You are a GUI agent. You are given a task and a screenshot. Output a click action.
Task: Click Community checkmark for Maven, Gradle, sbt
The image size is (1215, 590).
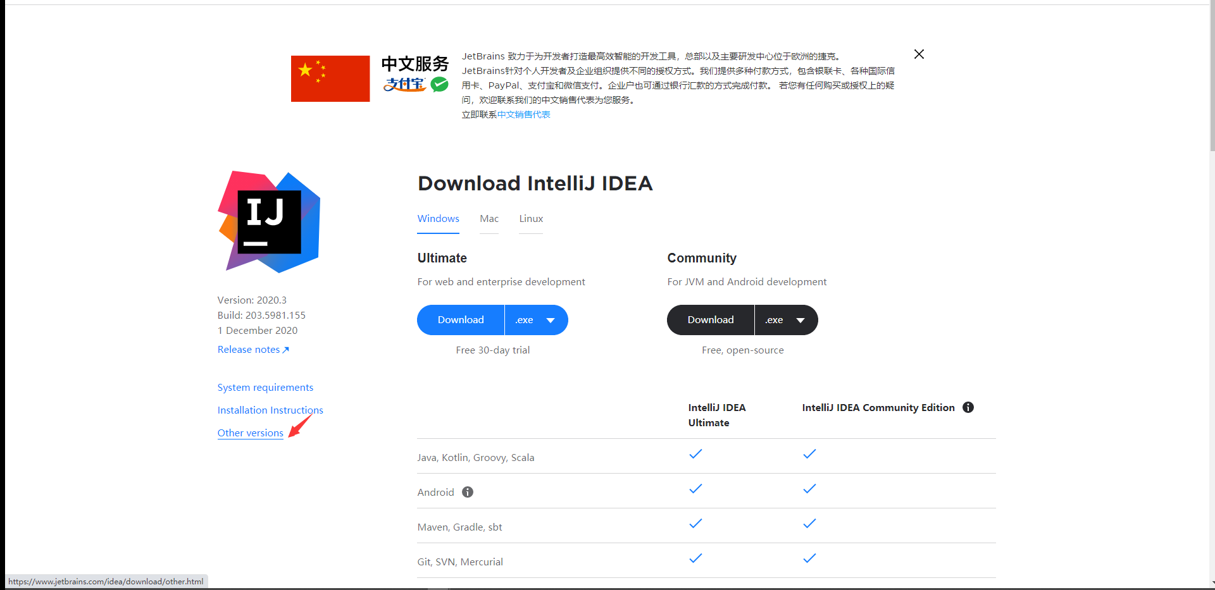809,524
